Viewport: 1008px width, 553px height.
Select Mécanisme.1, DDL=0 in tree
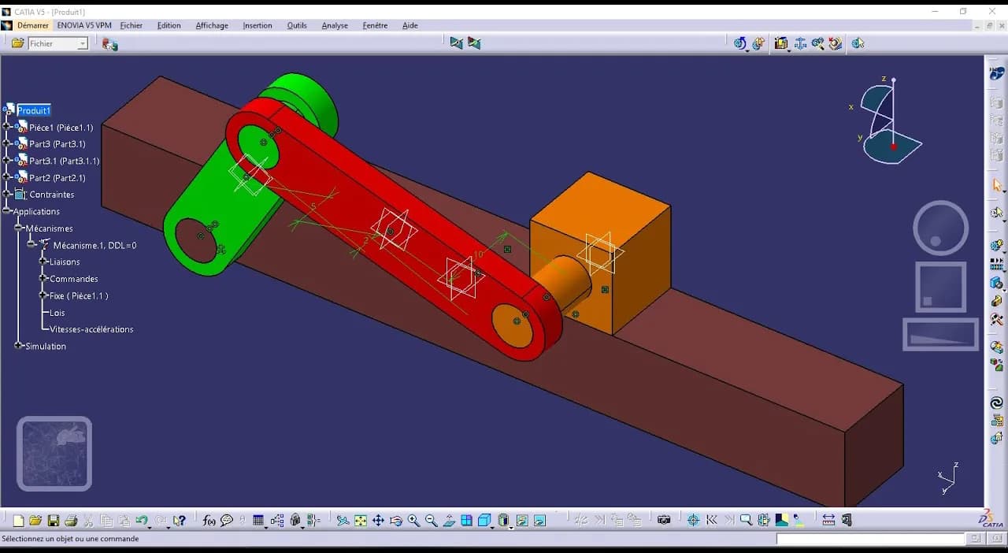(x=94, y=245)
